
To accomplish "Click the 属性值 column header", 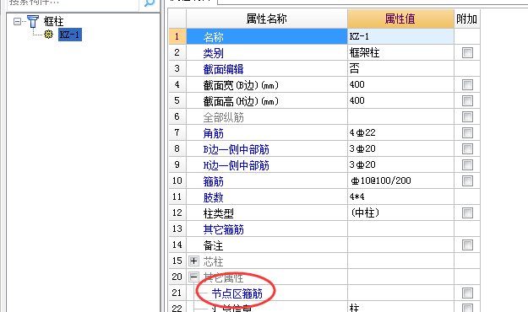I will pyautogui.click(x=400, y=19).
